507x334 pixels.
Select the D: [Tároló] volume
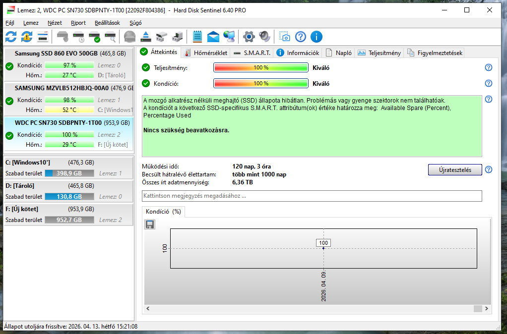(x=68, y=191)
